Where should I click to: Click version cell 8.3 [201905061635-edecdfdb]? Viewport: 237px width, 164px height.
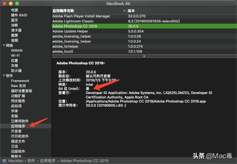(x=154, y=21)
